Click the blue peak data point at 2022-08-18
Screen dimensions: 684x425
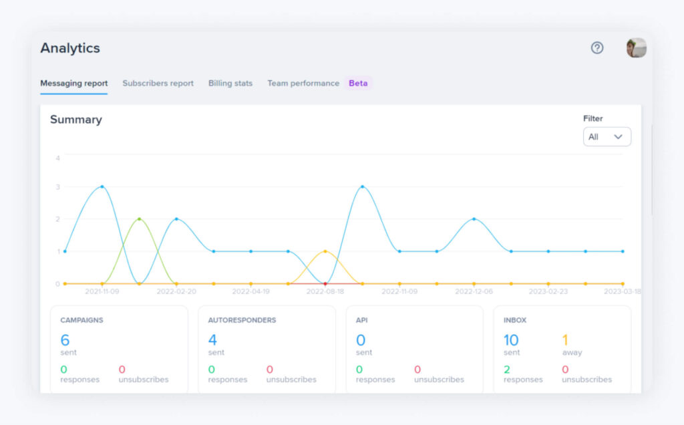[363, 188]
